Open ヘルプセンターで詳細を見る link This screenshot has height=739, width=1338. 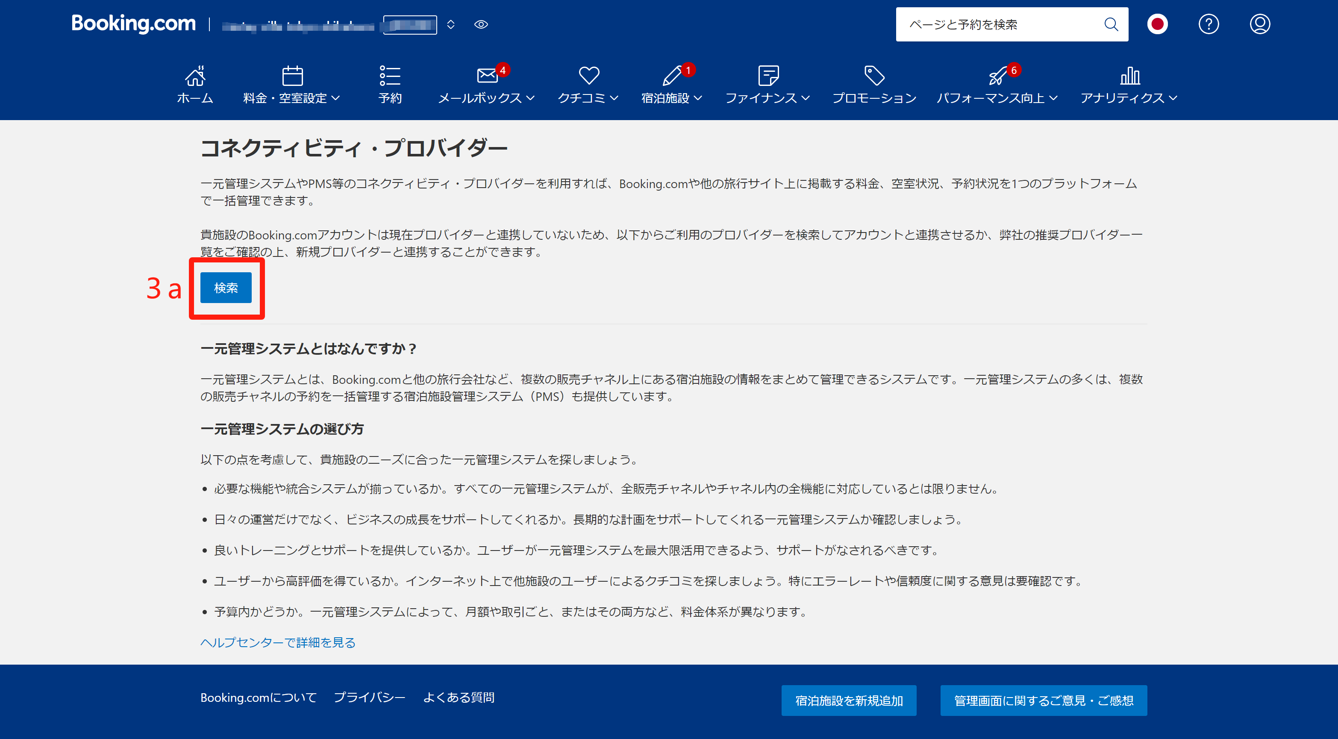click(x=278, y=642)
